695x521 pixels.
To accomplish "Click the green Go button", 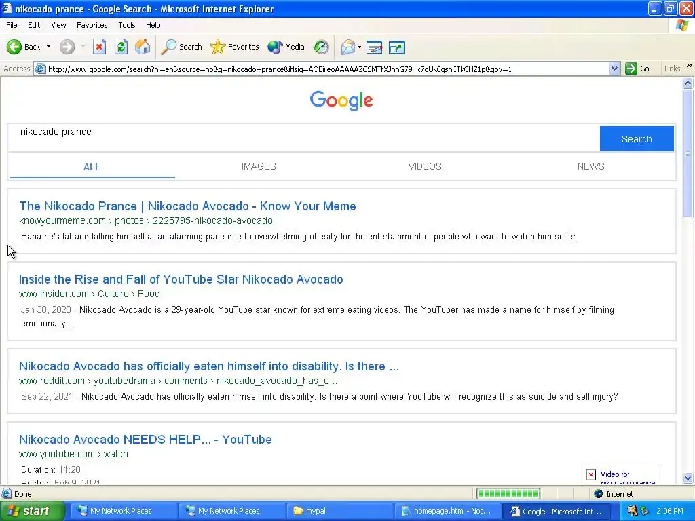I will (x=637, y=69).
